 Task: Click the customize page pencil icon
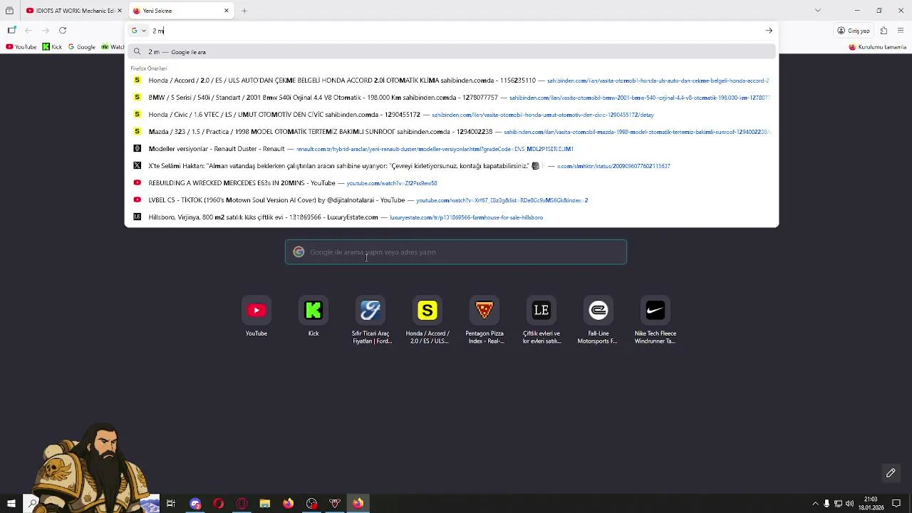pyautogui.click(x=891, y=473)
